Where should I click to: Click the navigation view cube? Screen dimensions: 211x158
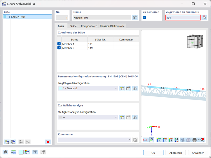pos(195,41)
